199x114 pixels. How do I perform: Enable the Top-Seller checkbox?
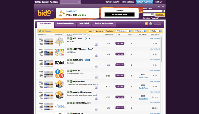tap(105, 31)
